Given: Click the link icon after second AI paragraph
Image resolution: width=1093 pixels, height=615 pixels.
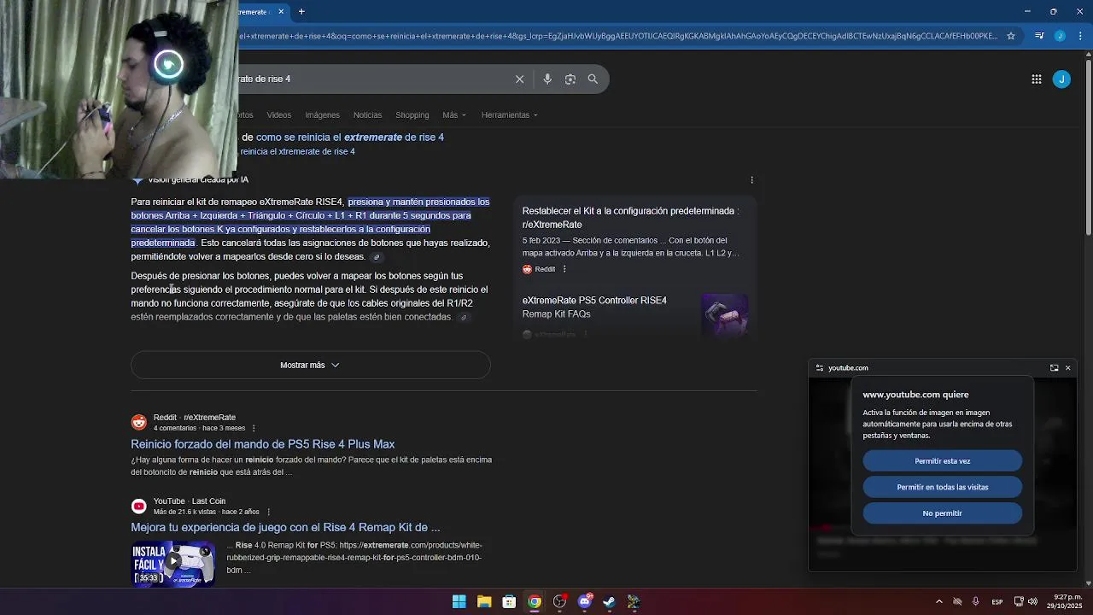Looking at the screenshot, I should 464,318.
